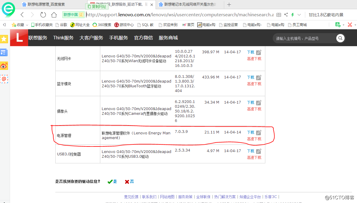357x203 pixels.
Task: Open Think服务 in the navigation menu
Action: coord(63,38)
